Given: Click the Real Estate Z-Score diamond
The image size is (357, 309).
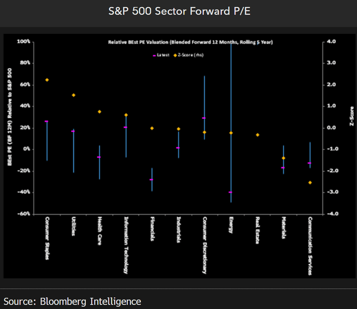Looking at the screenshot, I should pyautogui.click(x=257, y=135).
